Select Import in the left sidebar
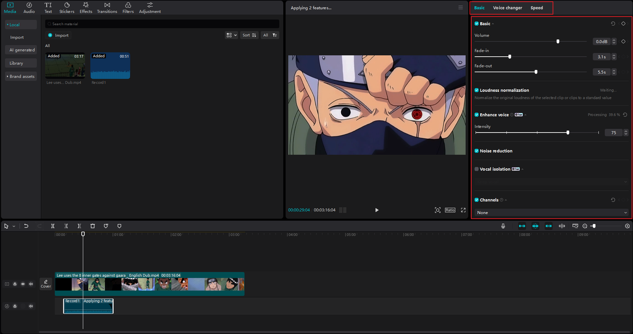The height and width of the screenshot is (334, 633). [x=17, y=38]
